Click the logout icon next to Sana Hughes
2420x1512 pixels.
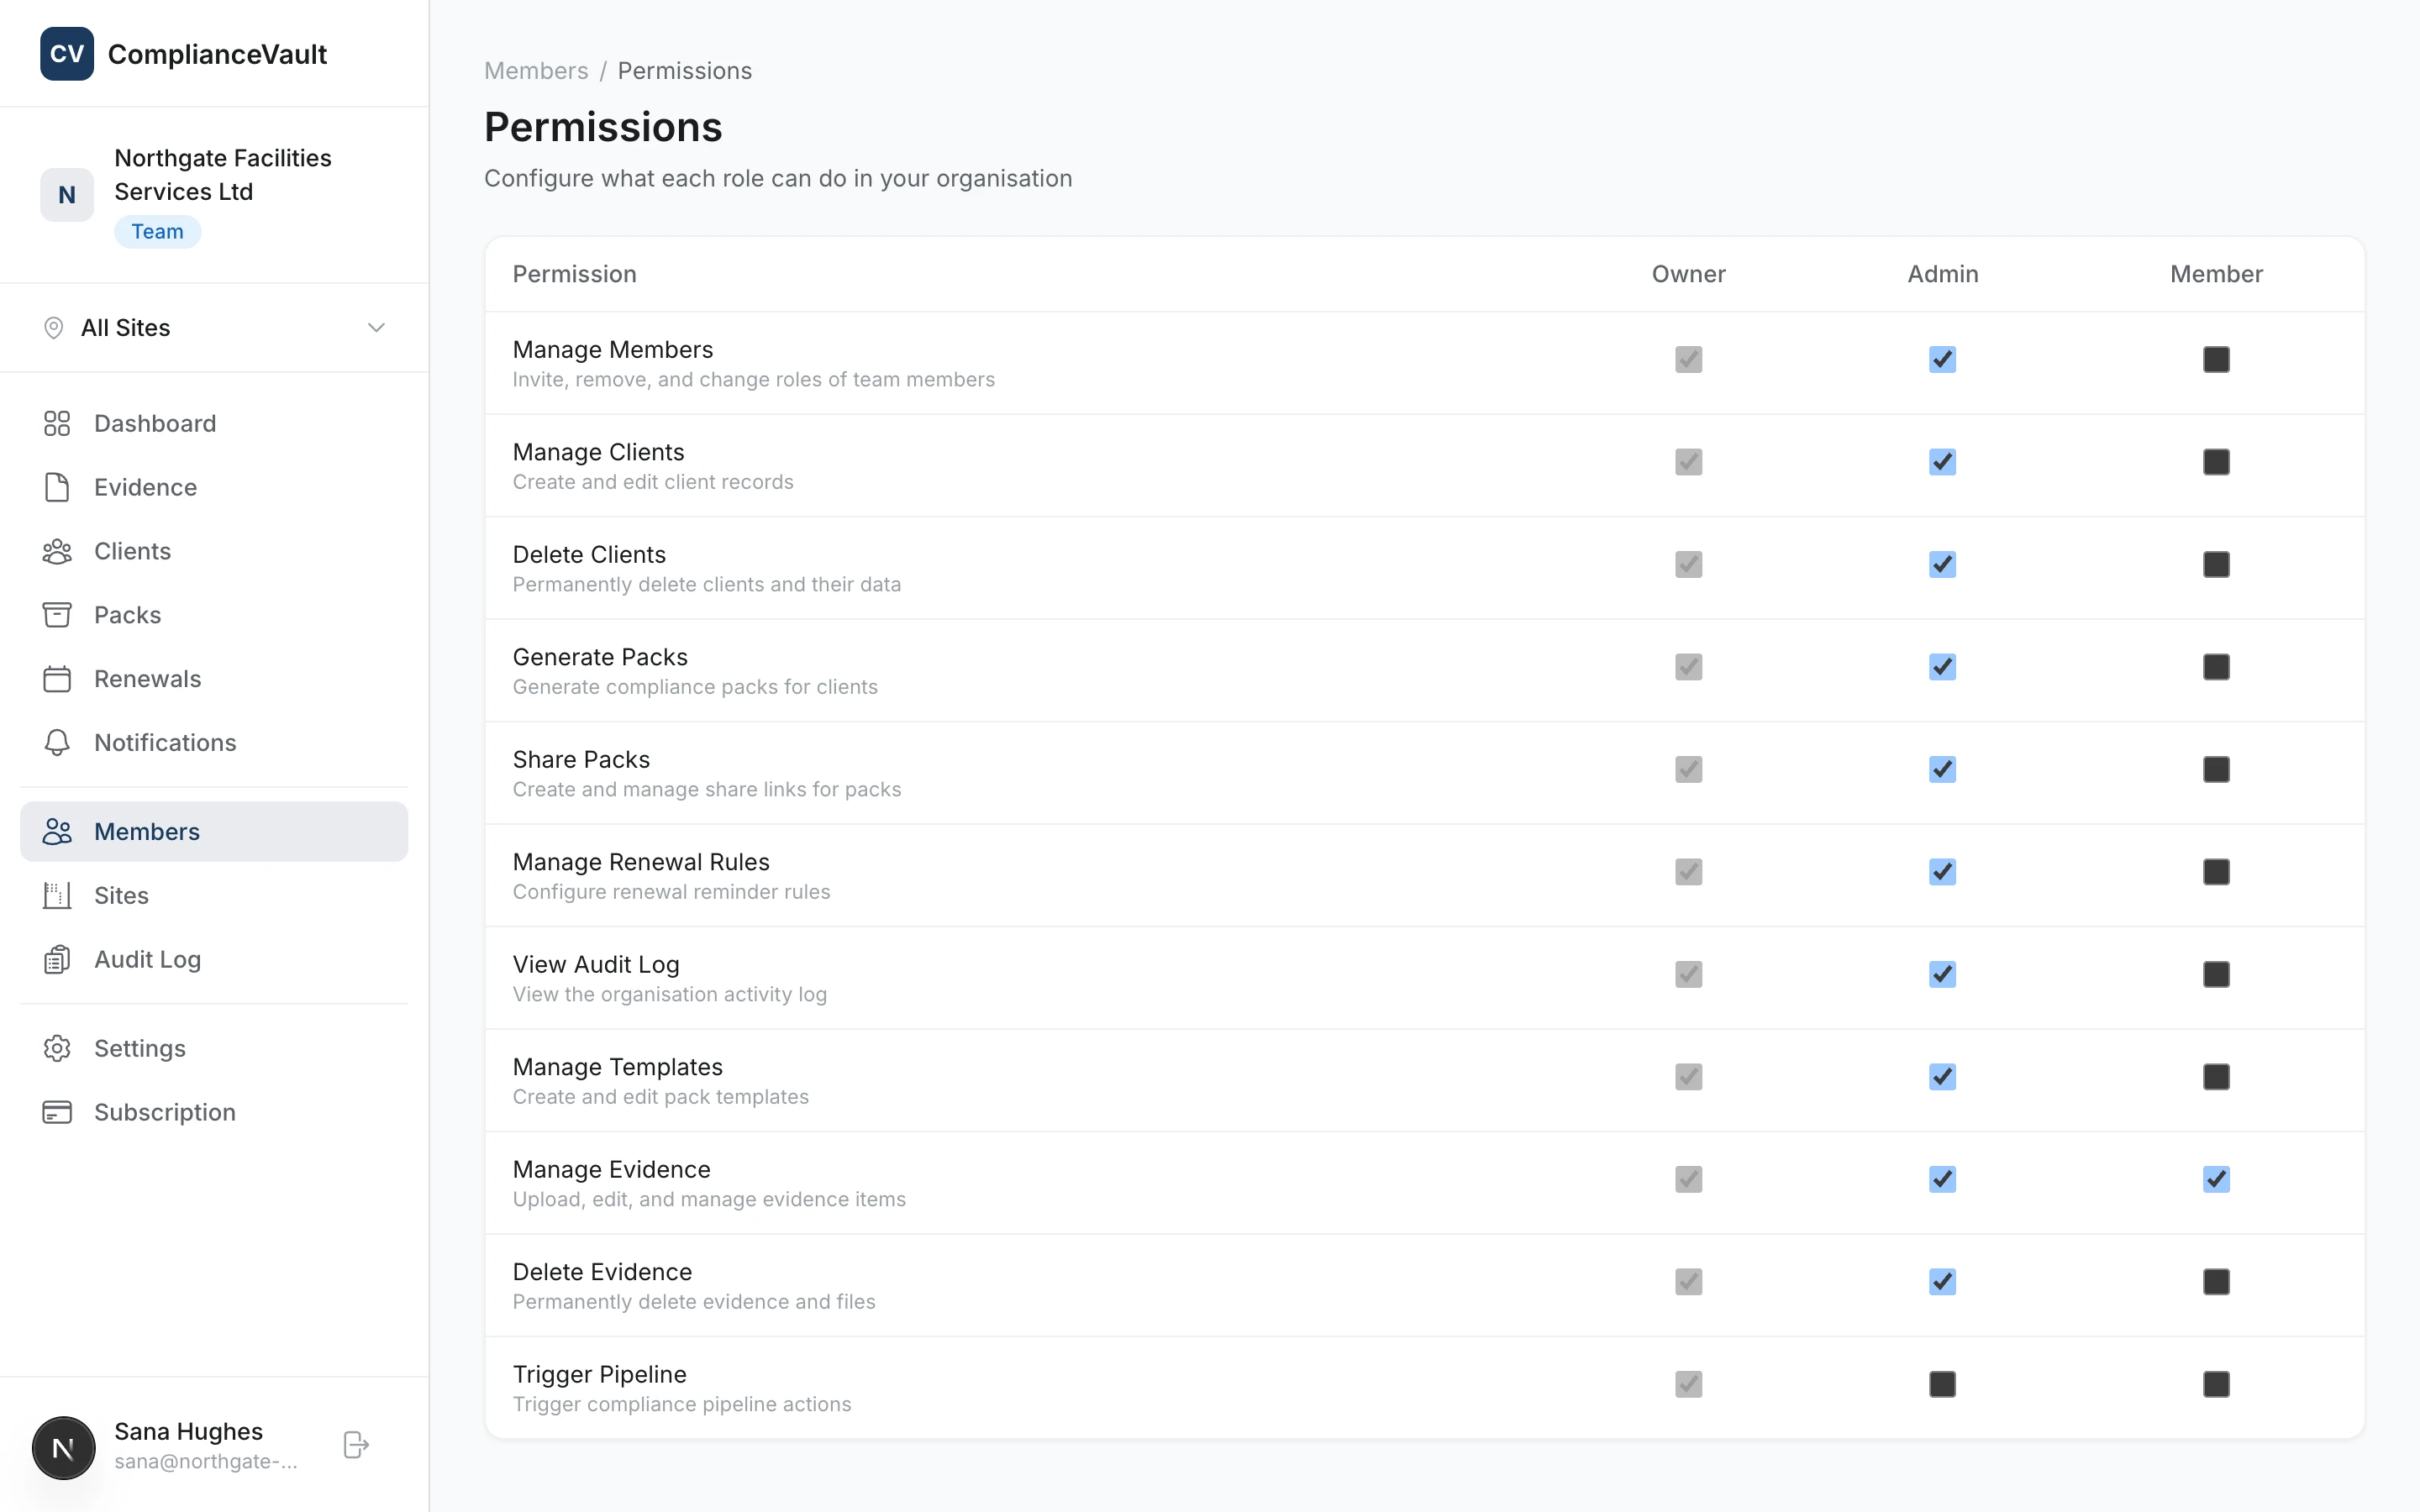356,1444
